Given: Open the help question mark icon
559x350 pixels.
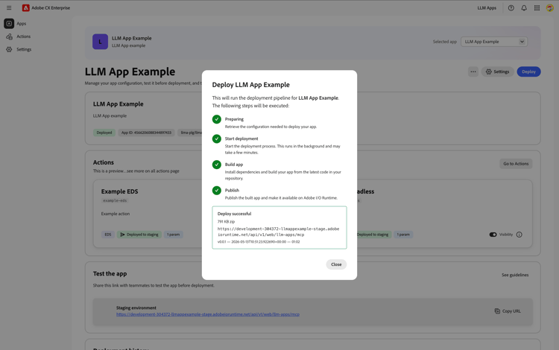Looking at the screenshot, I should coord(511,8).
